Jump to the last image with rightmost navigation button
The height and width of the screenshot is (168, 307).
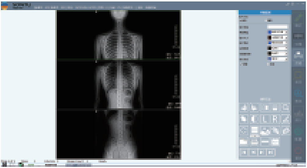pyautogui.click(x=271, y=152)
